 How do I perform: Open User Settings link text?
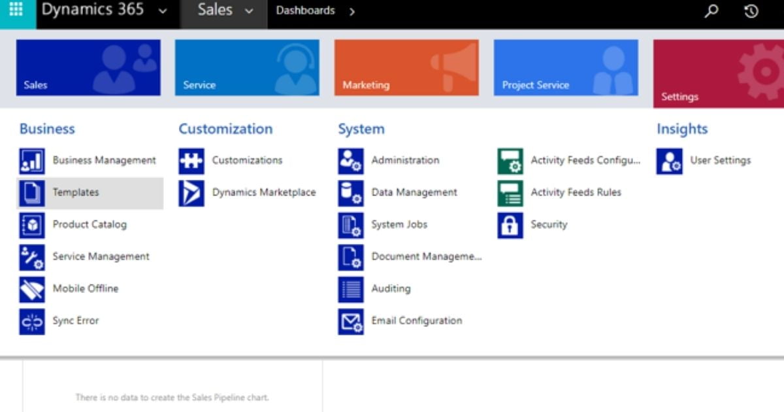[x=721, y=160]
